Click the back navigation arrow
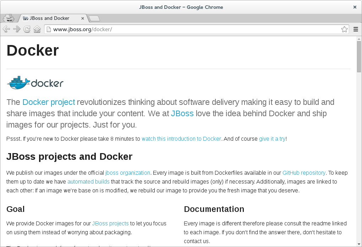The width and height of the screenshot is (362, 247). click(x=6, y=29)
